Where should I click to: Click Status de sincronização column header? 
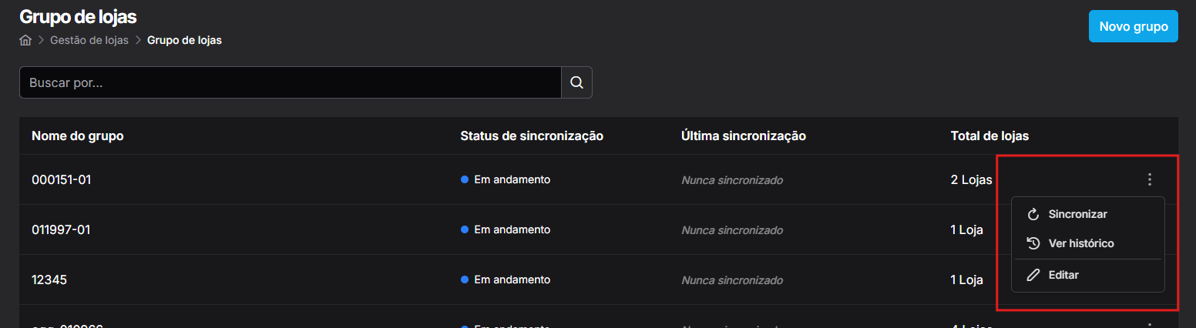pos(532,136)
